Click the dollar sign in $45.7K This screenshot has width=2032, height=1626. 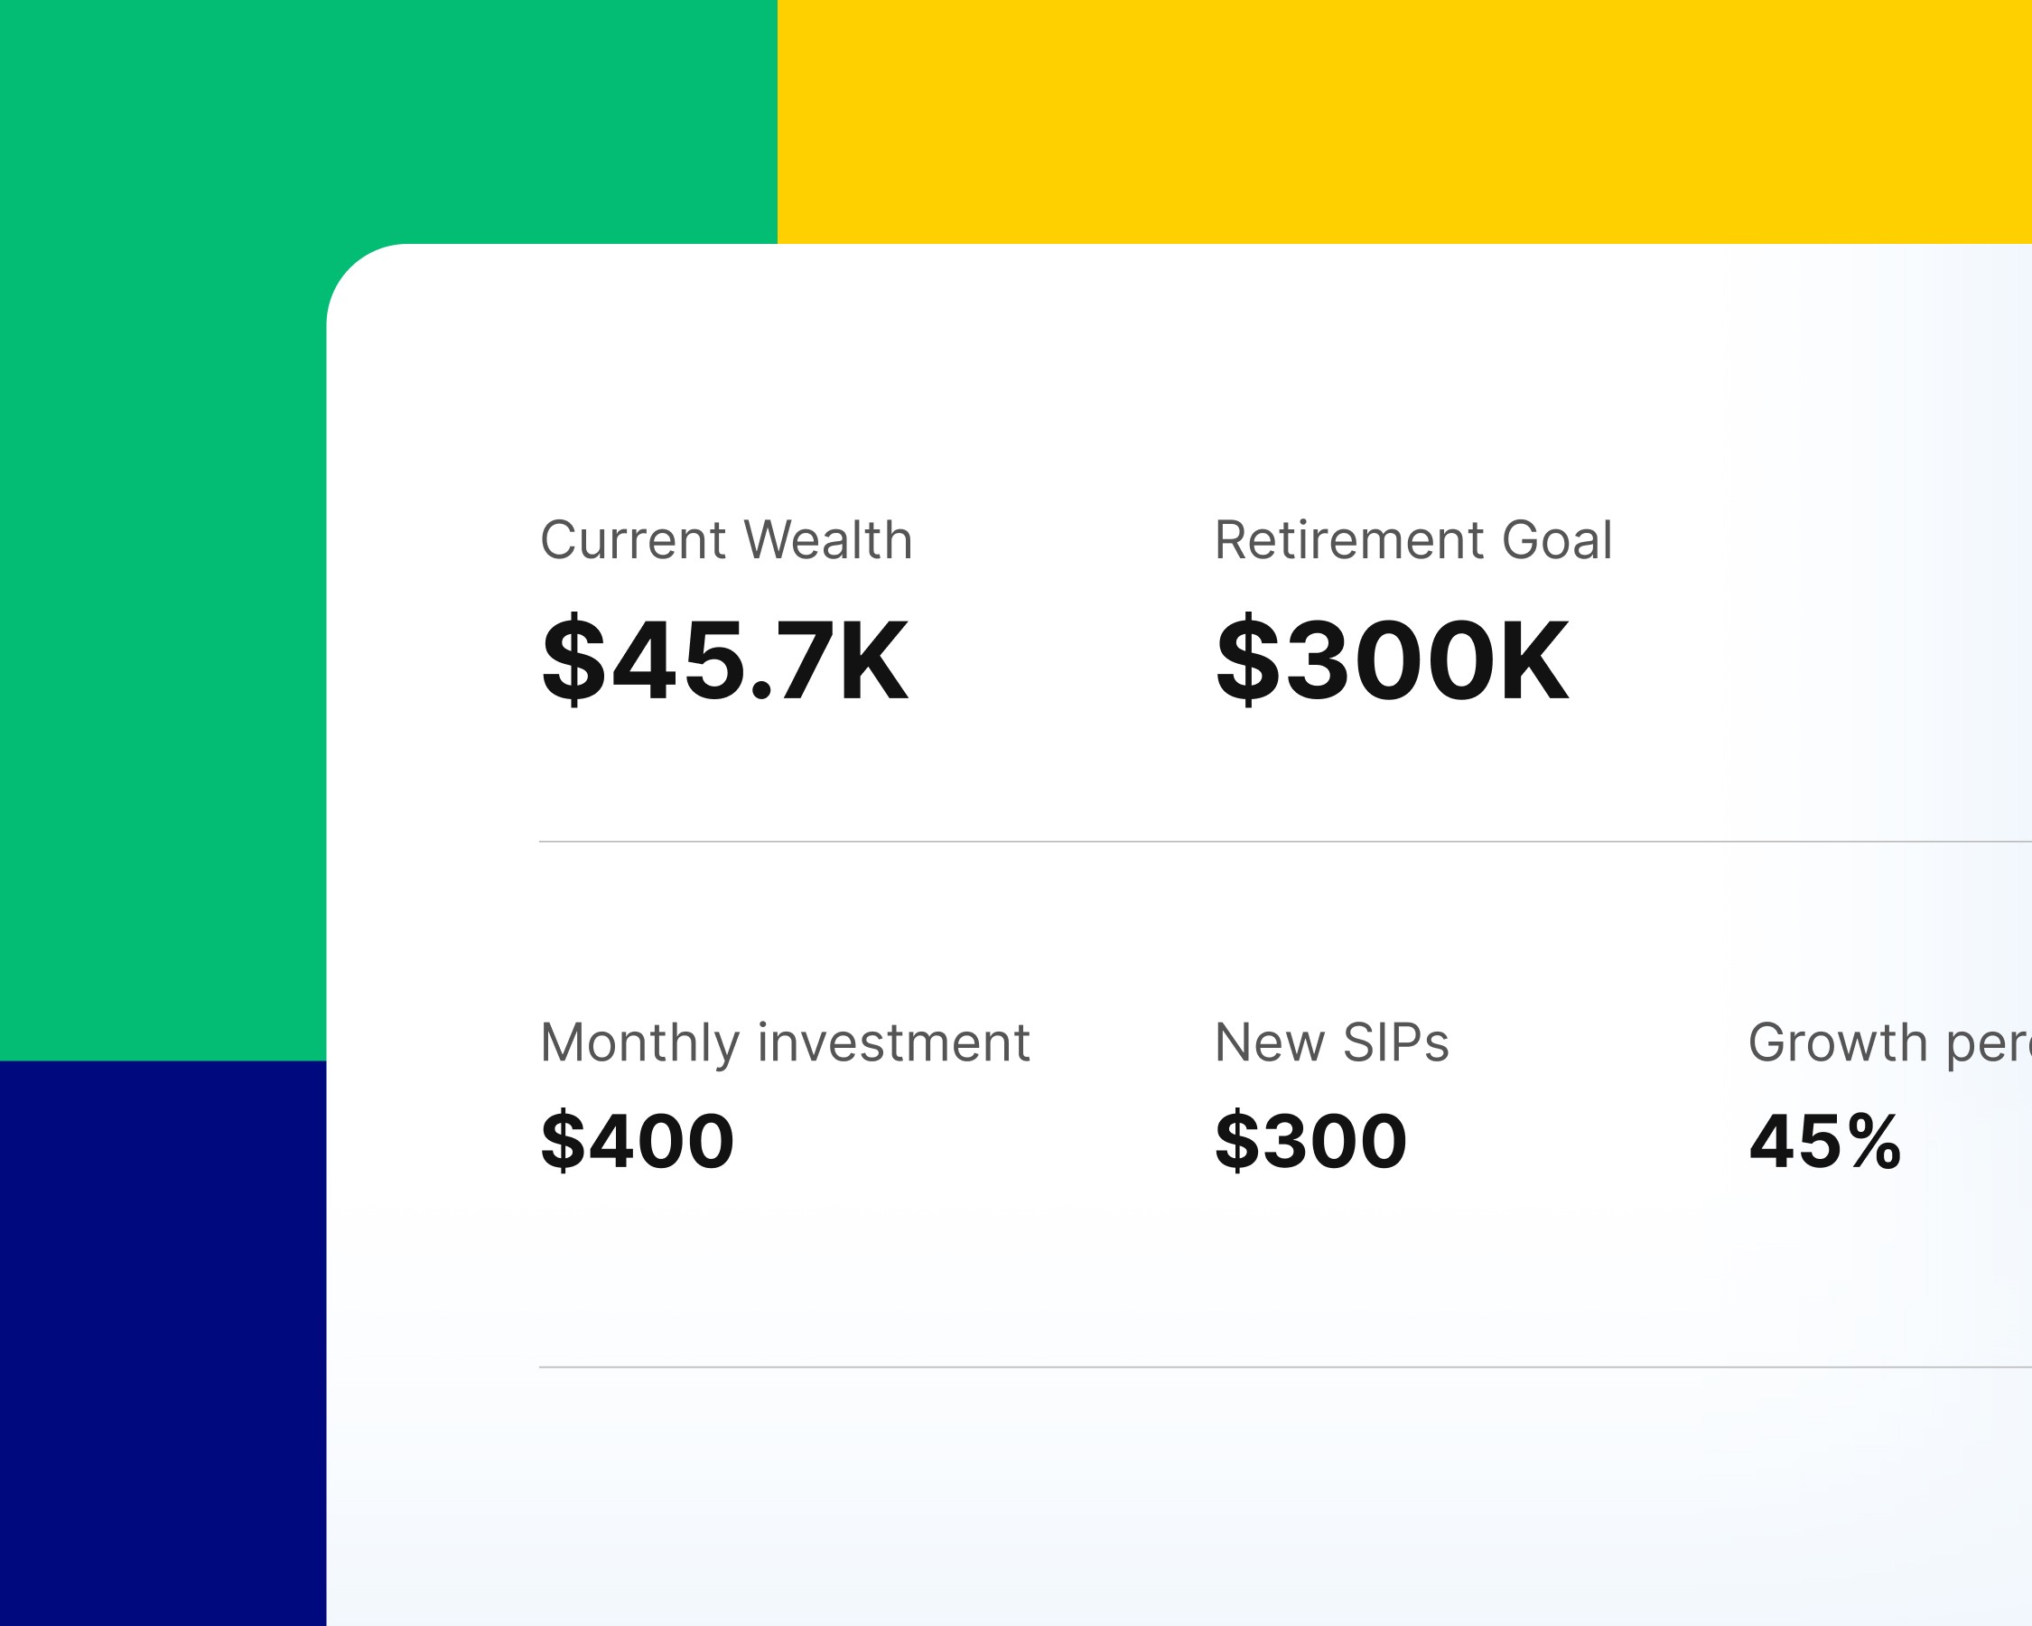(573, 659)
